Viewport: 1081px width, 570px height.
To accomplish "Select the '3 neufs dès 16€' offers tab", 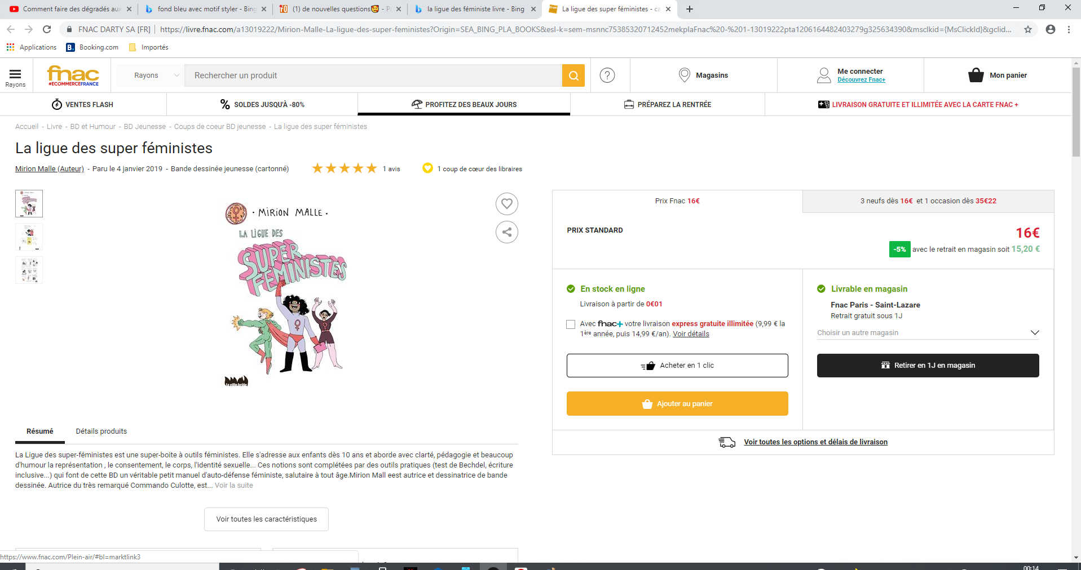I will click(928, 201).
